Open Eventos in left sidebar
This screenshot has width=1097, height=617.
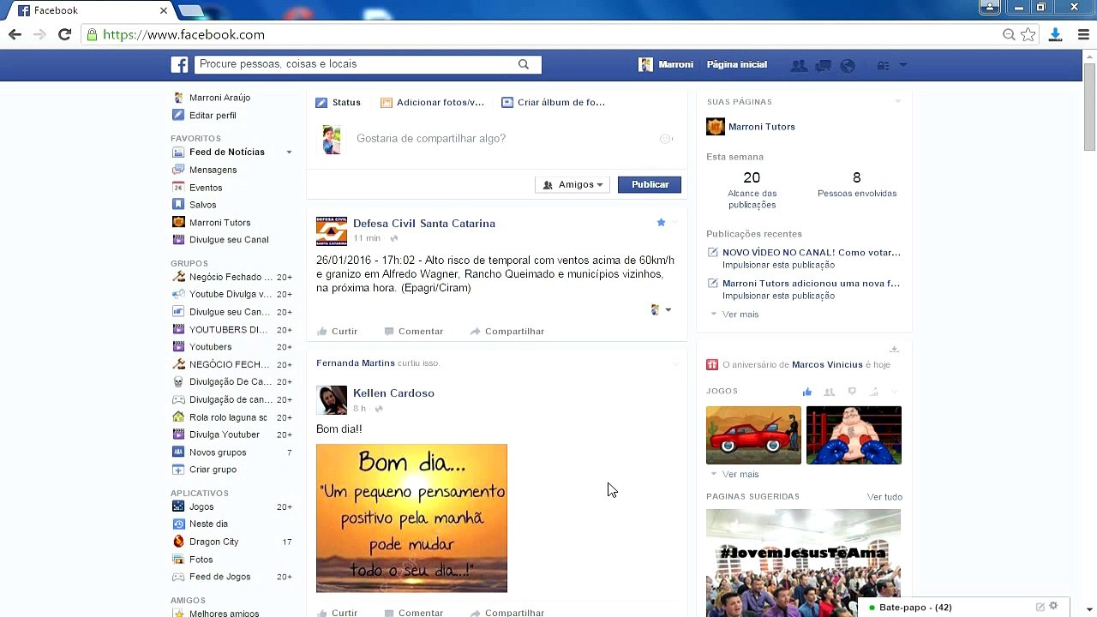(x=206, y=188)
